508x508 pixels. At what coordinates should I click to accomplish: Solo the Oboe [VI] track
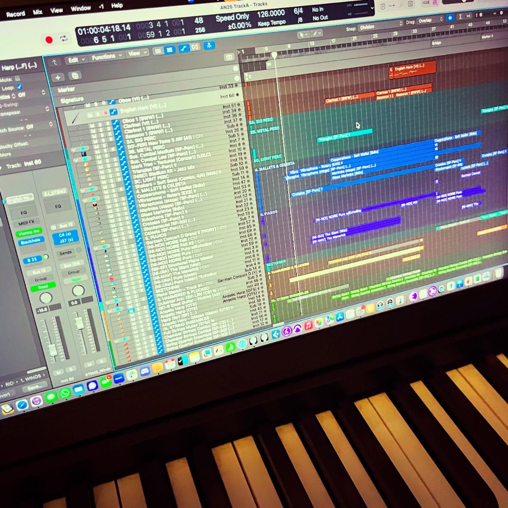coord(96,104)
